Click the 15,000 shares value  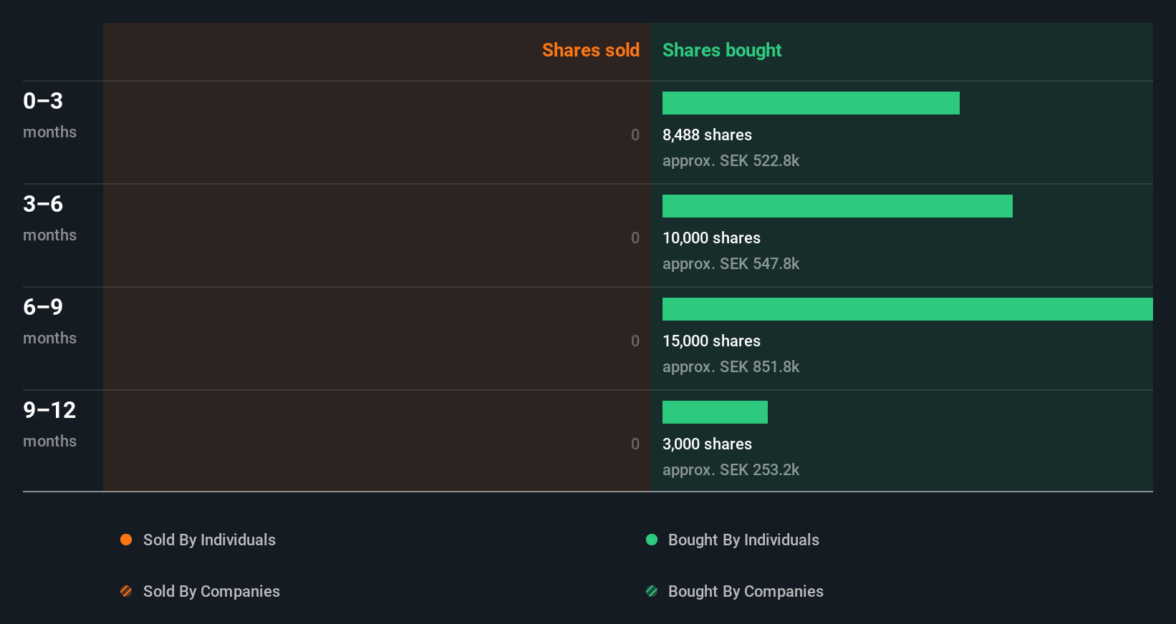point(711,341)
